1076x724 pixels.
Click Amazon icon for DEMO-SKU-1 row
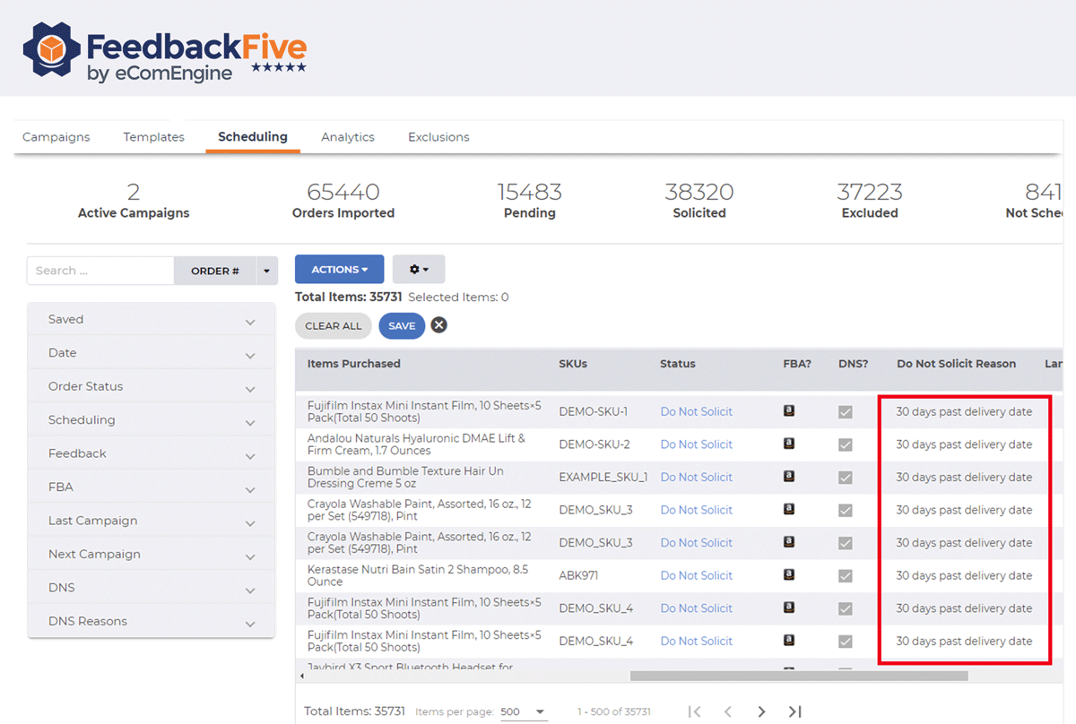coord(789,411)
